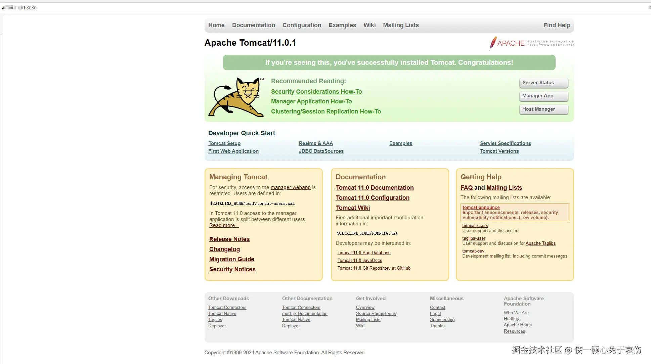Open Tomcat 11.0 Git Repository at GitHub
The height and width of the screenshot is (364, 651).
374,268
